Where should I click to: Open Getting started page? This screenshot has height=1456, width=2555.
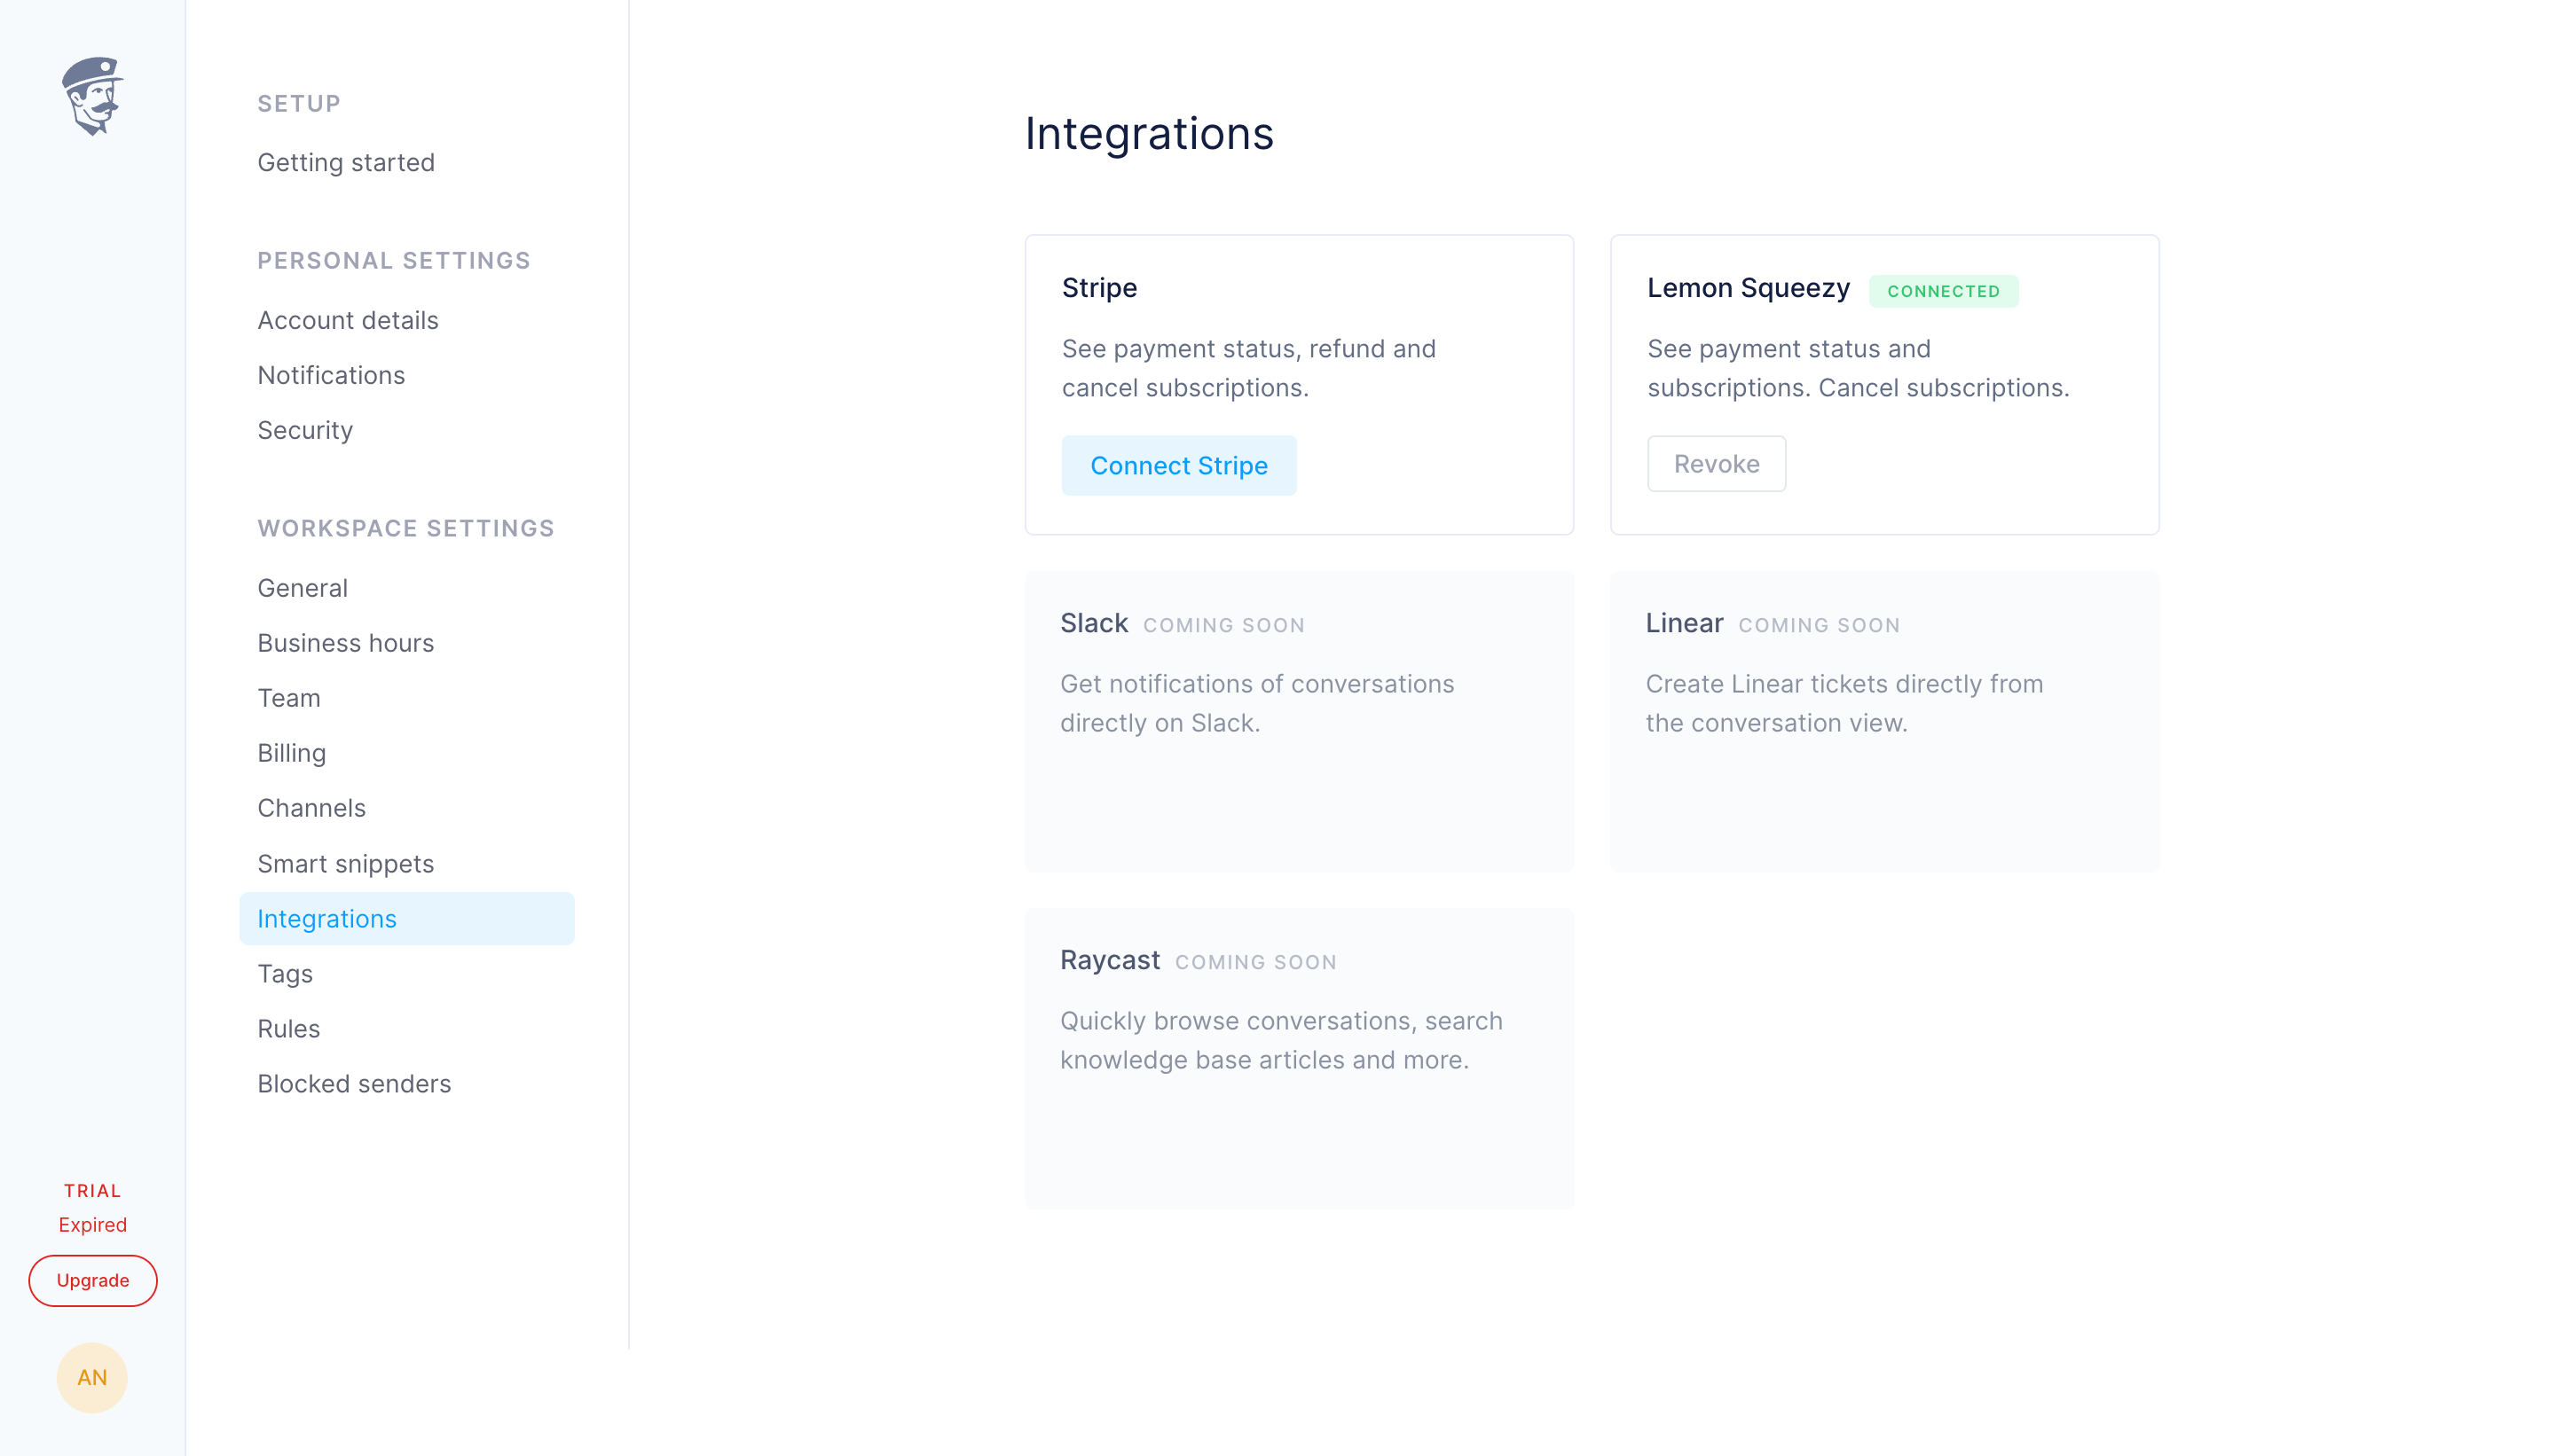[x=346, y=163]
